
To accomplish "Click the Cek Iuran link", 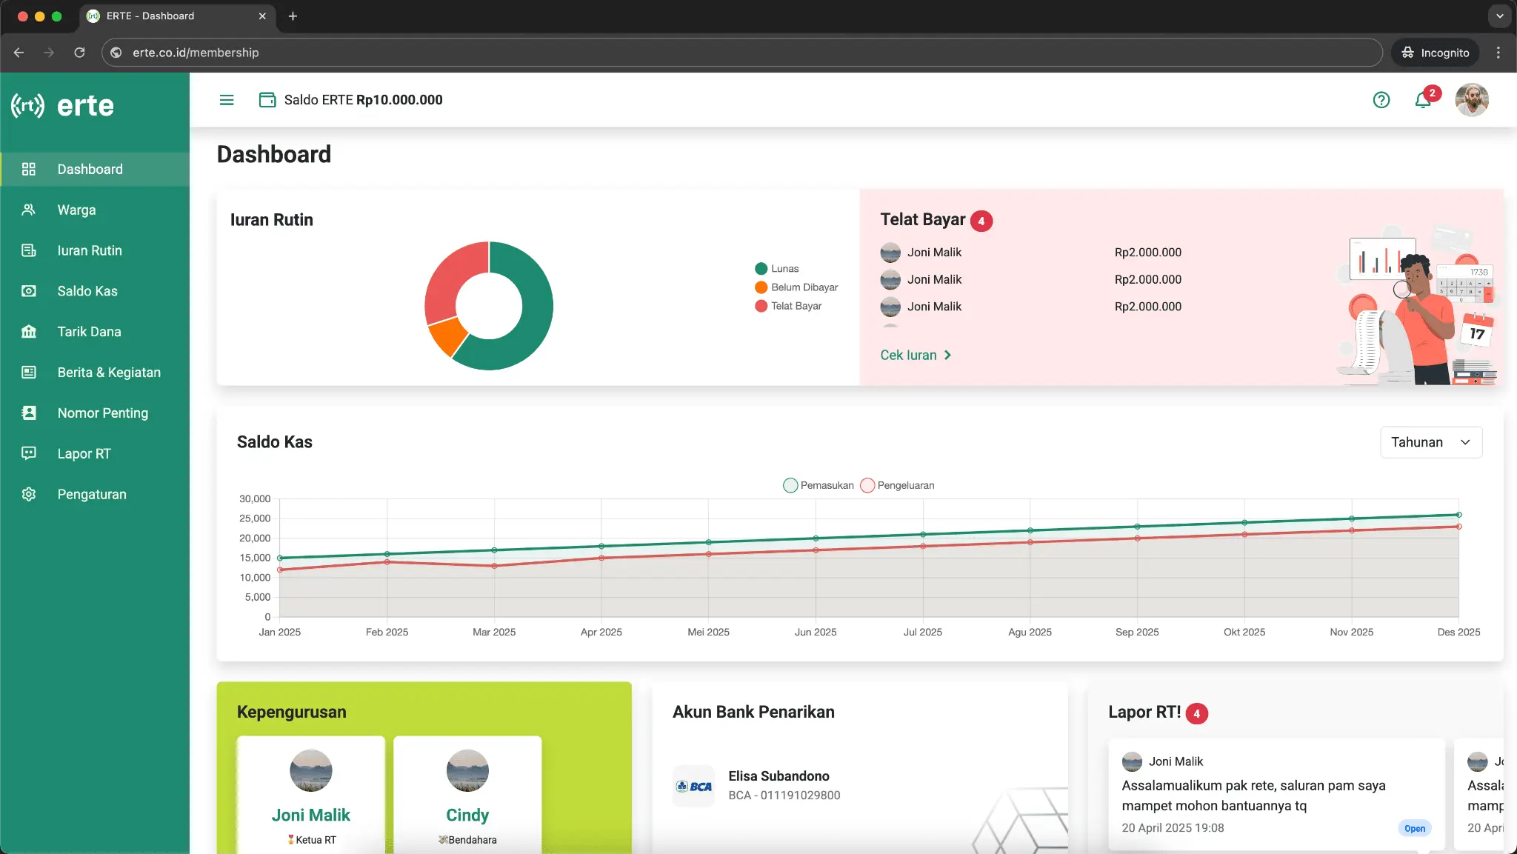I will [916, 356].
